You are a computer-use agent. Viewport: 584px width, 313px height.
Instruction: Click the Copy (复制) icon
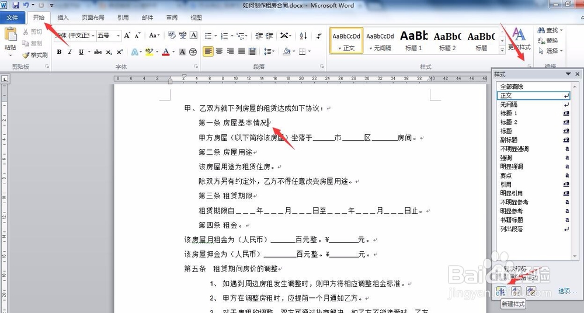26,43
